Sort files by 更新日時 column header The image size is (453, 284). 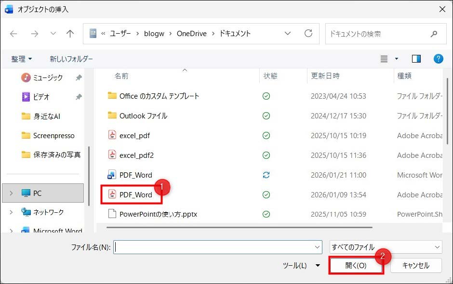click(x=325, y=76)
